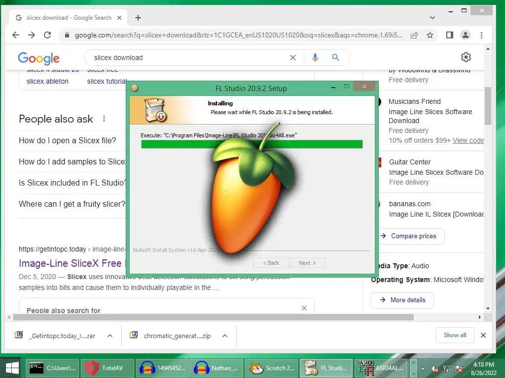
Task: Click the disabled Next button in Setup
Action: tap(307, 263)
